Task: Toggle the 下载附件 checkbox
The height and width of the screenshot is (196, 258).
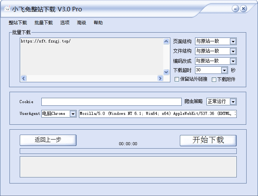Action: click(214, 80)
